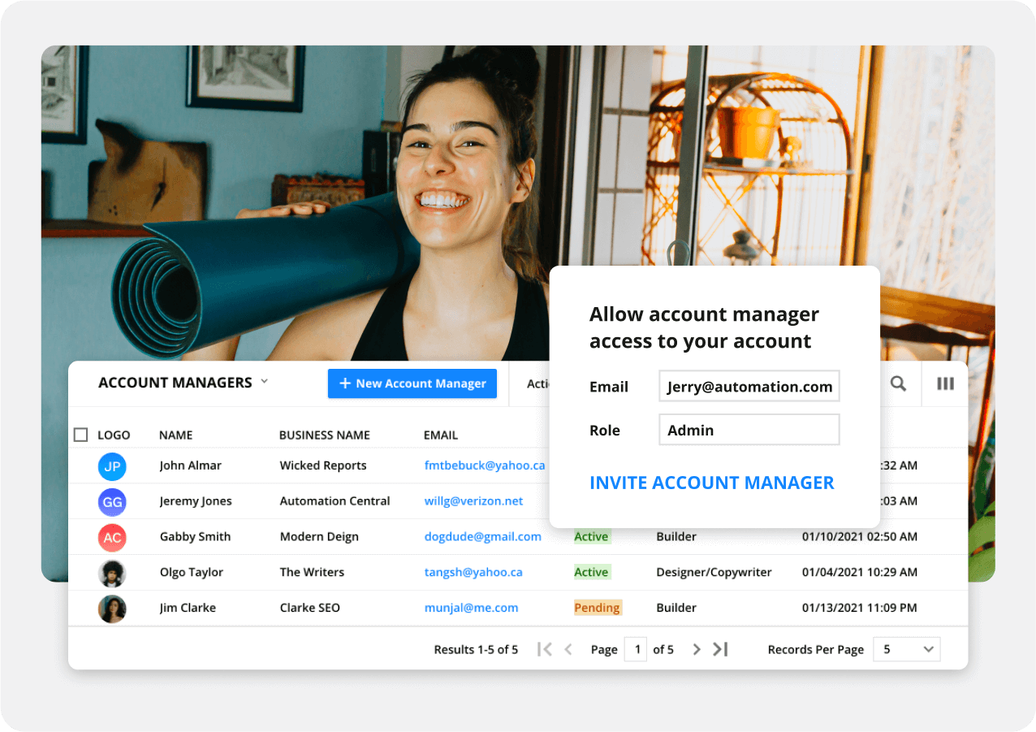Image resolution: width=1036 pixels, height=732 pixels.
Task: Sort by the BUSINESS NAME column header
Action: [x=325, y=435]
